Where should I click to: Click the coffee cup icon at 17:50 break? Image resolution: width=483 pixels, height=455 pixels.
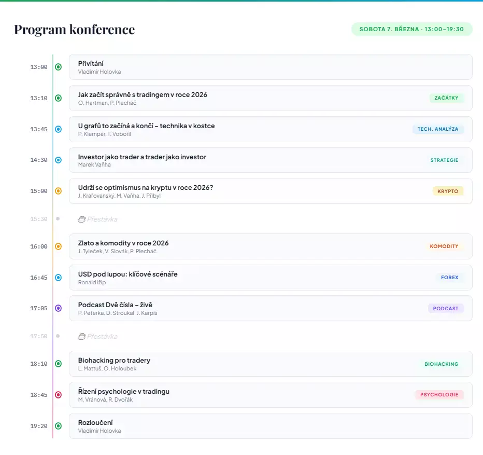[82, 336]
